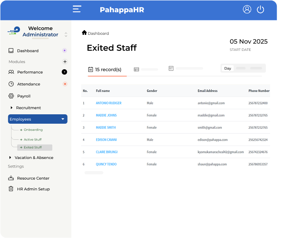The image size is (292, 238).
Task: Select the Day view toggle
Action: tap(228, 68)
